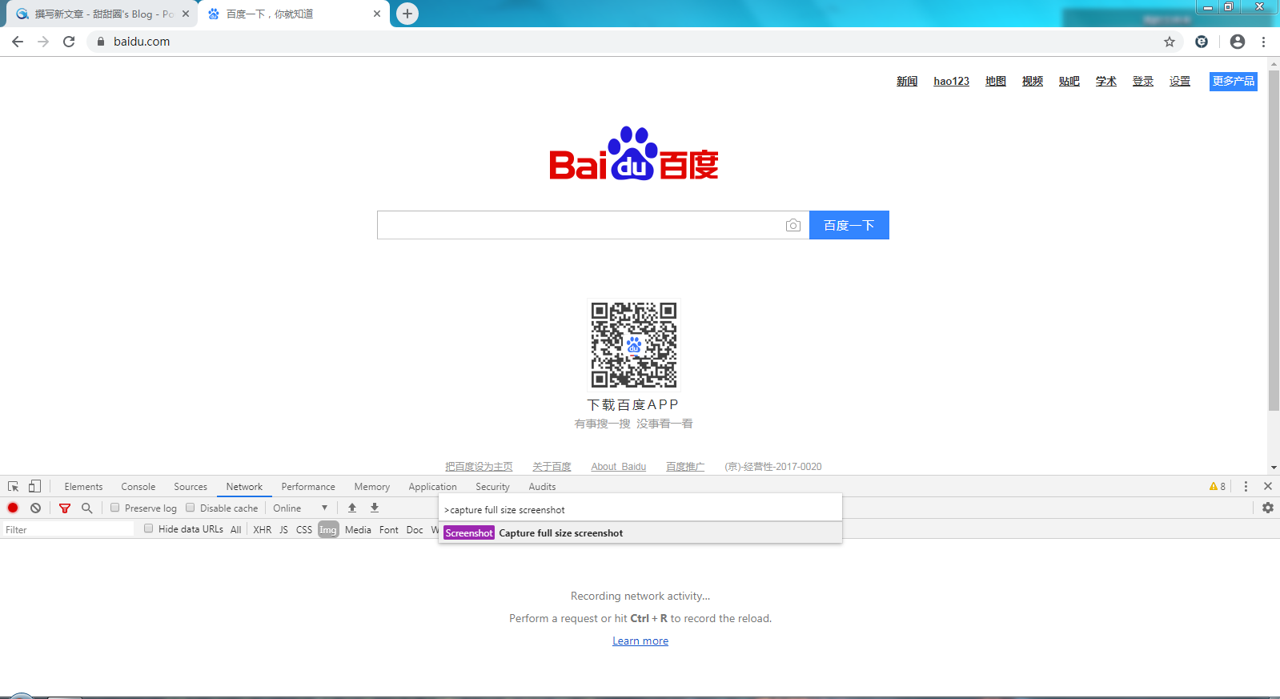This screenshot has height=699, width=1280.
Task: View site info via the padlock icon
Action: click(x=100, y=42)
